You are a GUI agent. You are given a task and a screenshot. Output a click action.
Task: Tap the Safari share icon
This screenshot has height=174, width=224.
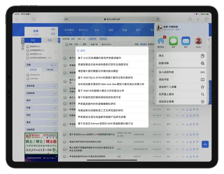click(x=190, y=19)
